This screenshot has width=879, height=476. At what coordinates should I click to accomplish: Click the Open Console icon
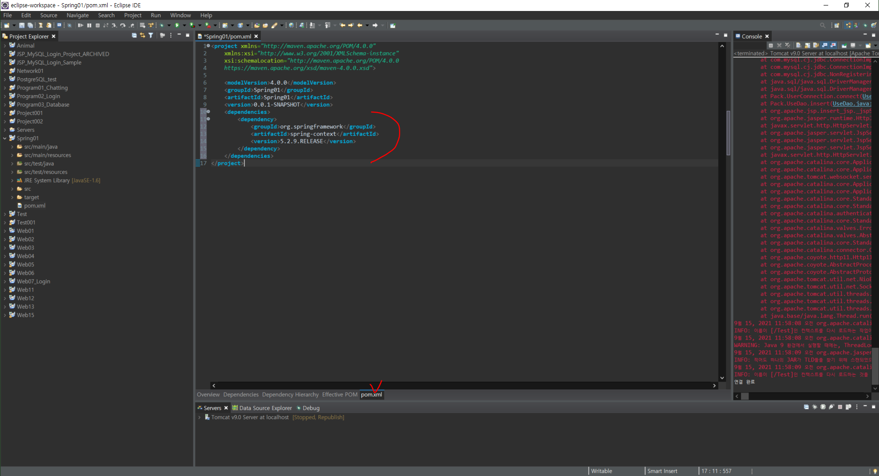point(868,45)
